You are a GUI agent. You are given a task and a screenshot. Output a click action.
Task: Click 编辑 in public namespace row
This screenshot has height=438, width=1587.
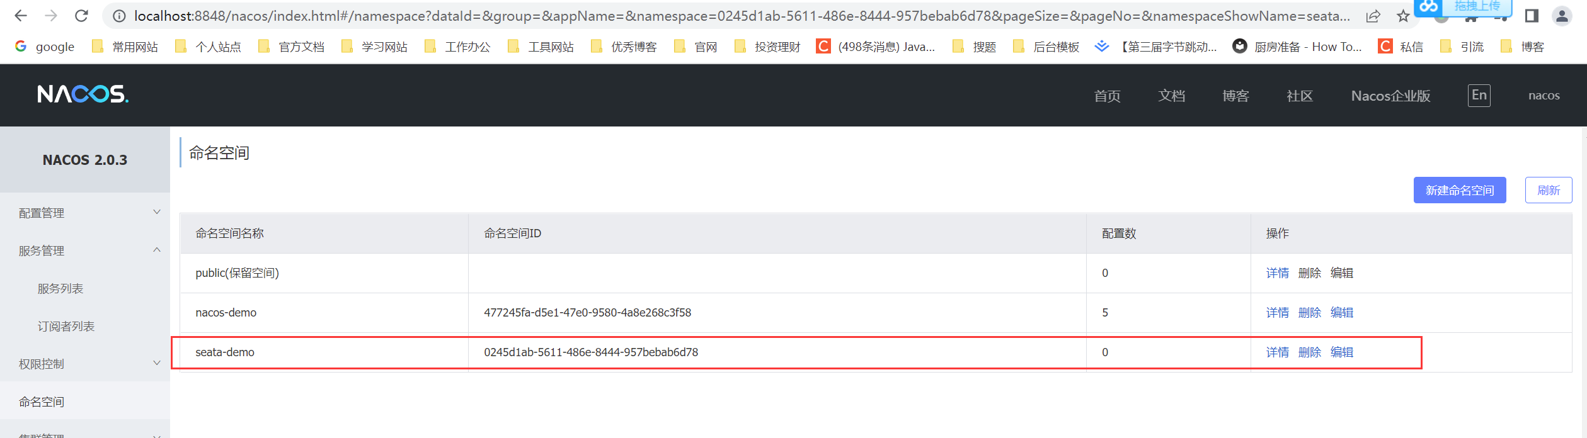click(x=1341, y=273)
